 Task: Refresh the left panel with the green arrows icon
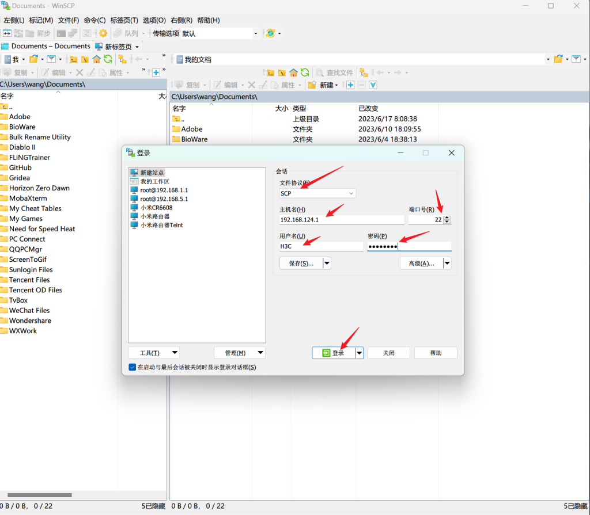pyautogui.click(x=108, y=59)
